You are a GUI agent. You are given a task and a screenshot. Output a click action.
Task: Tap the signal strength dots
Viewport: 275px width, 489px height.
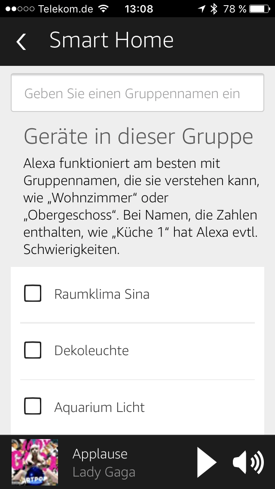pos(20,9)
